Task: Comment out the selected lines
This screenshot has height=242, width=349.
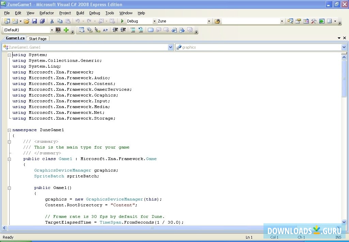Action: click(x=133, y=30)
